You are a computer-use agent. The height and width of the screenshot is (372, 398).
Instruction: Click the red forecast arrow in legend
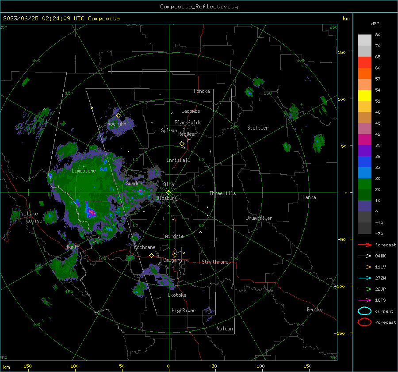pyautogui.click(x=364, y=245)
